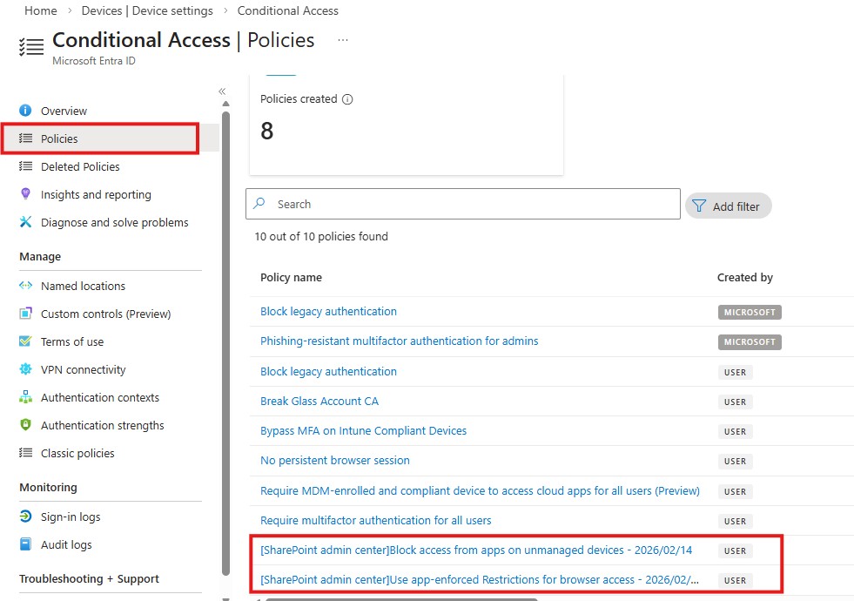Collapse the sidebar with the double-chevron
The width and height of the screenshot is (854, 601).
point(222,90)
